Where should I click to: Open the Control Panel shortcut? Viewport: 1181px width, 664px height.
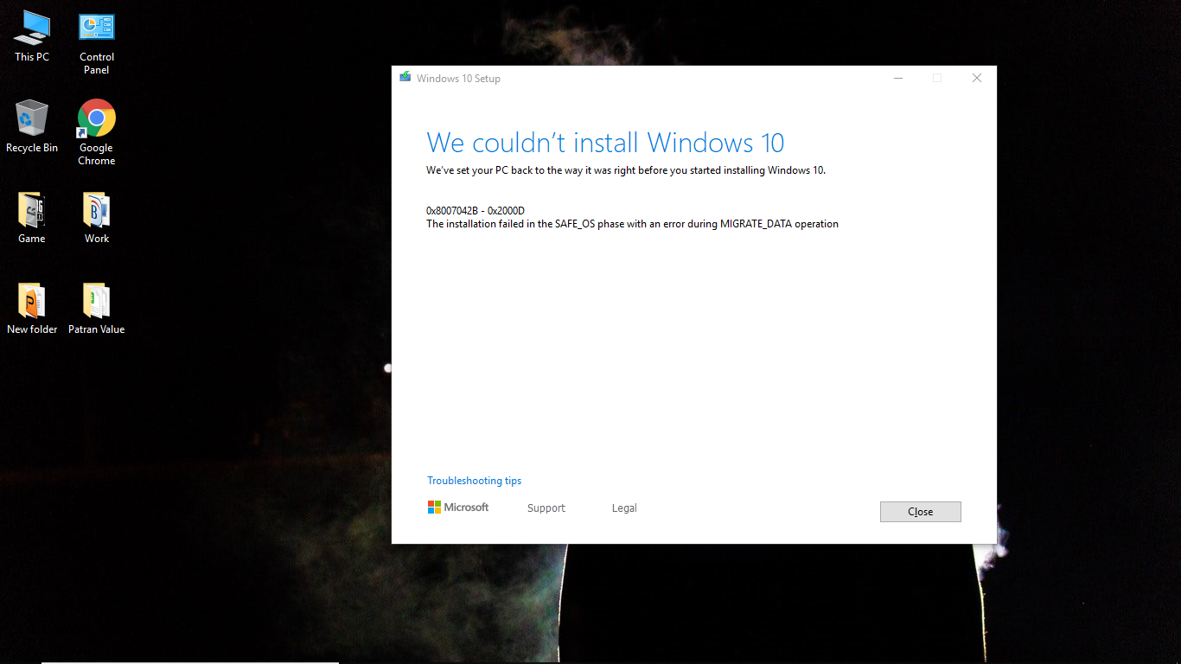click(x=95, y=27)
